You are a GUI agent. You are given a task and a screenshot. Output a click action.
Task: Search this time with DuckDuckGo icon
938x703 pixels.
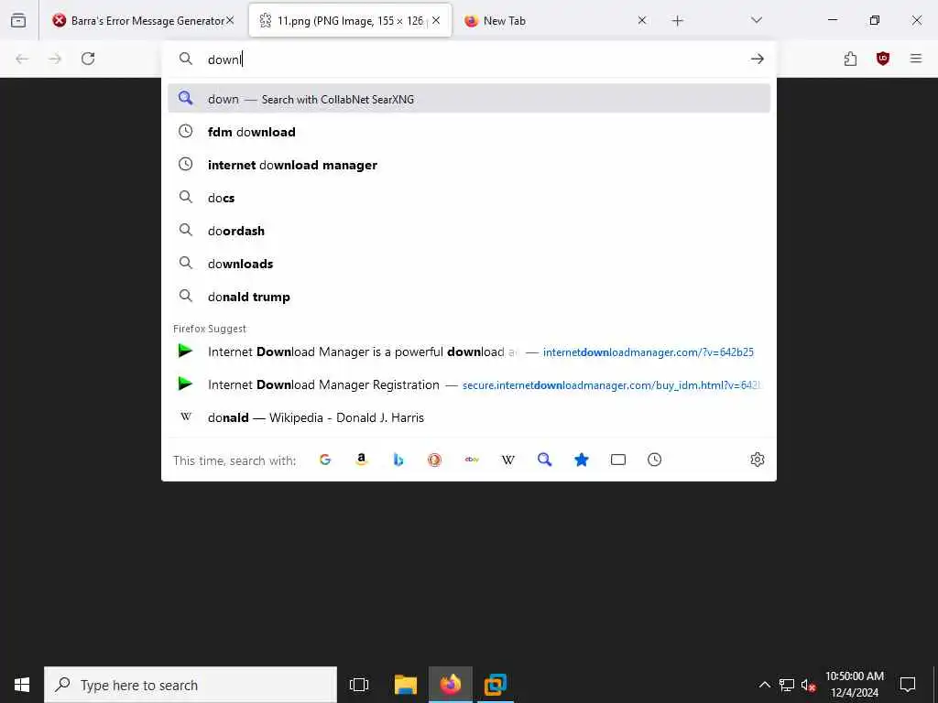point(434,460)
